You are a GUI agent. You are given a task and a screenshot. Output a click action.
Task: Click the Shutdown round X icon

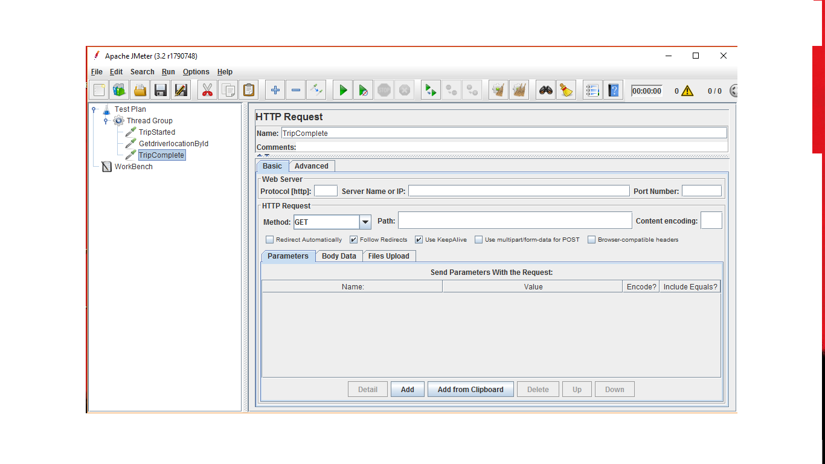coord(405,91)
